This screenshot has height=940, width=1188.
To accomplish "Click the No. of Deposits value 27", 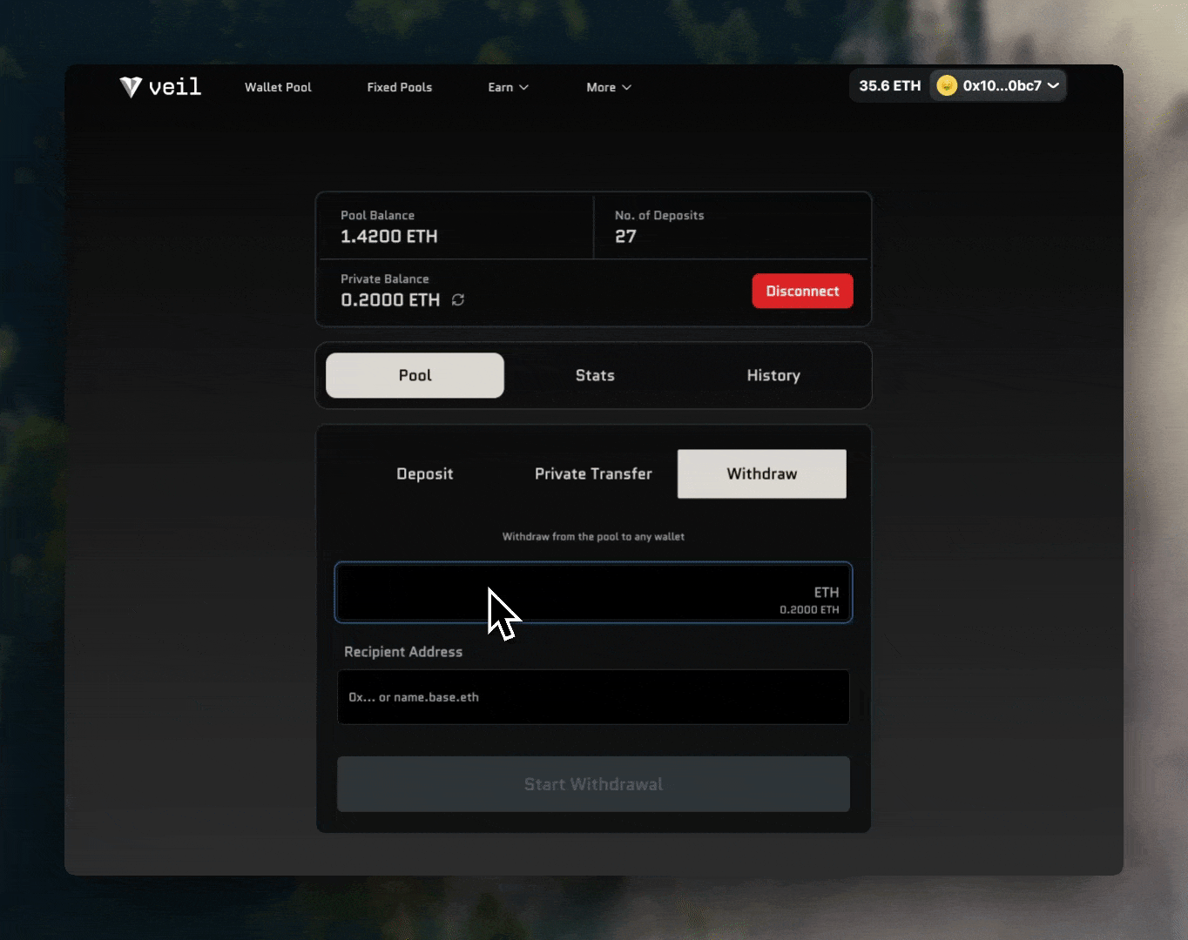I will (x=625, y=236).
